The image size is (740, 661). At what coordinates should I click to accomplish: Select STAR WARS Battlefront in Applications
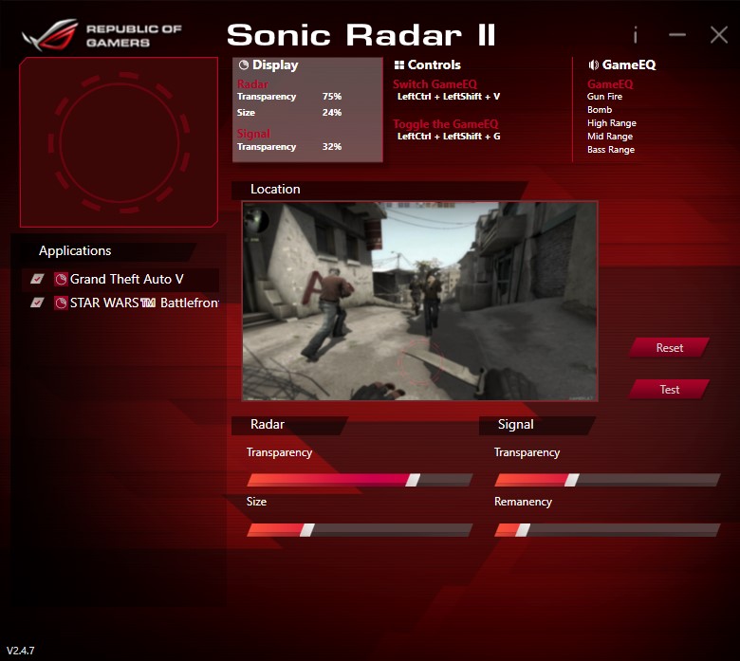[120, 303]
